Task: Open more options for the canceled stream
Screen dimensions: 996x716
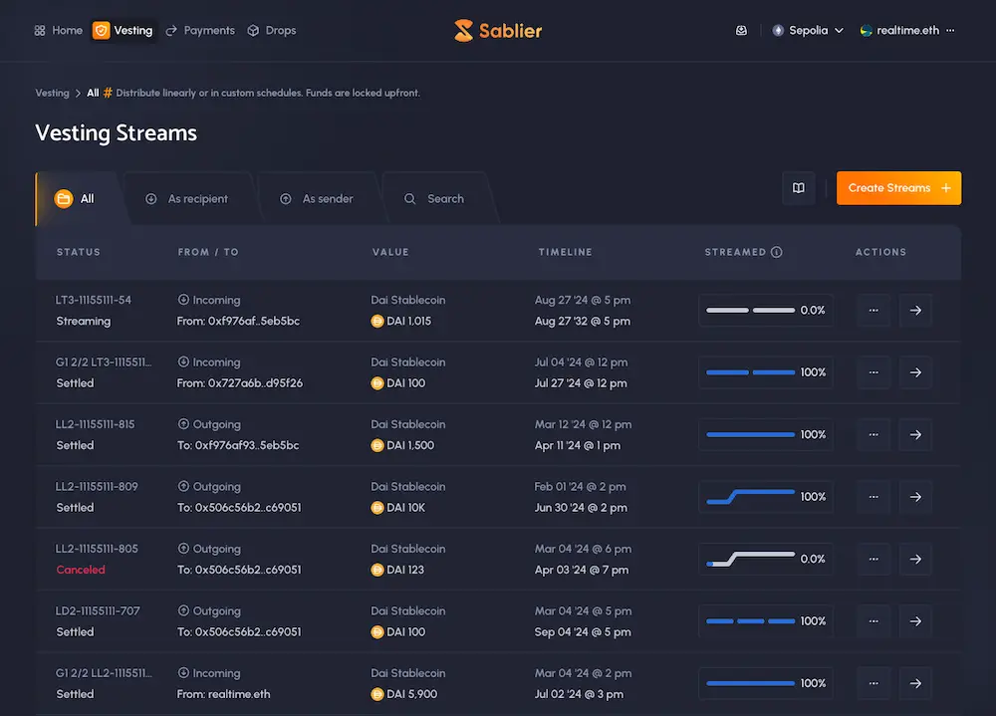Action: 873,559
